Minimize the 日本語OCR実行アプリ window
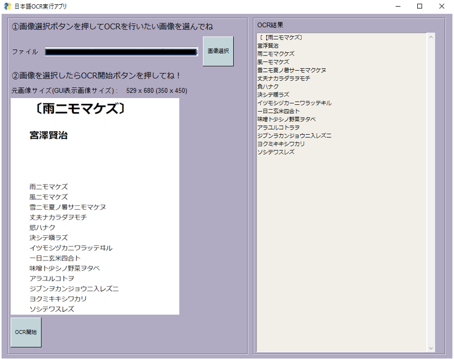Screen dimensions: 454x359 tap(398, 6)
